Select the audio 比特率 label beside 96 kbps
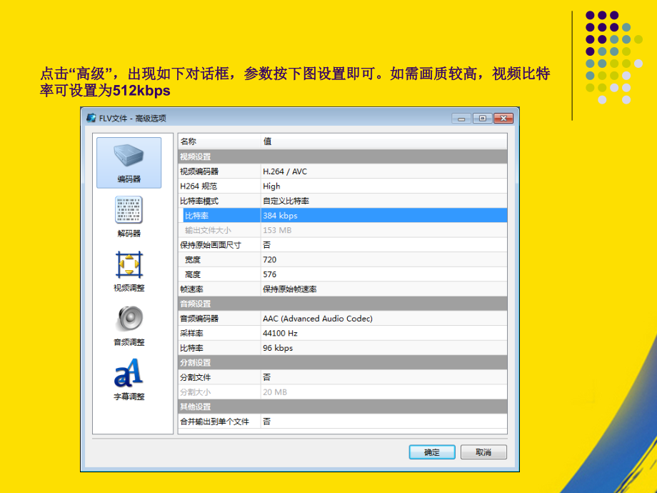Viewport: 657px width, 493px height. coord(192,348)
